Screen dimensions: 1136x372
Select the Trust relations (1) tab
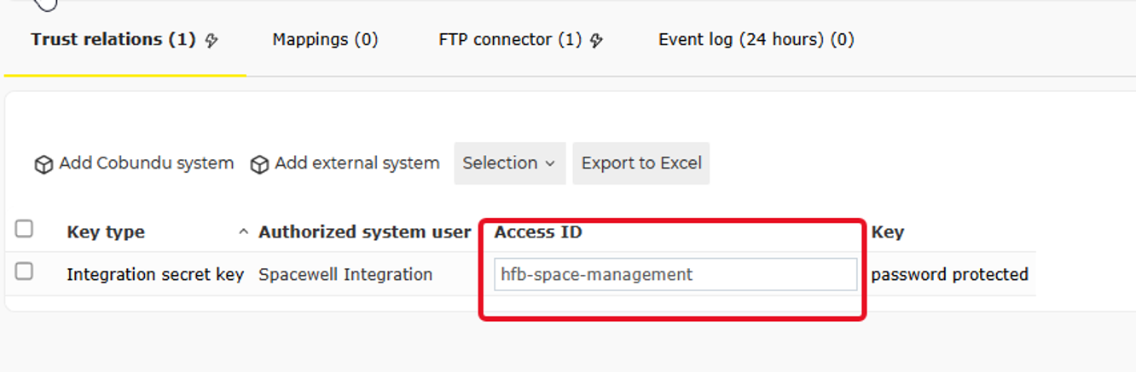pyautogui.click(x=125, y=39)
